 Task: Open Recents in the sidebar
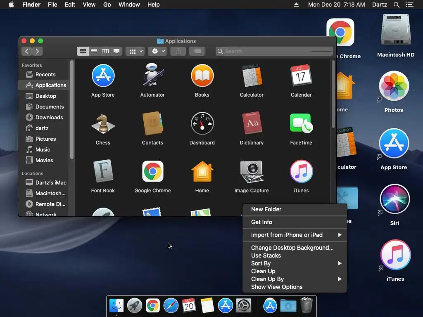pos(44,74)
